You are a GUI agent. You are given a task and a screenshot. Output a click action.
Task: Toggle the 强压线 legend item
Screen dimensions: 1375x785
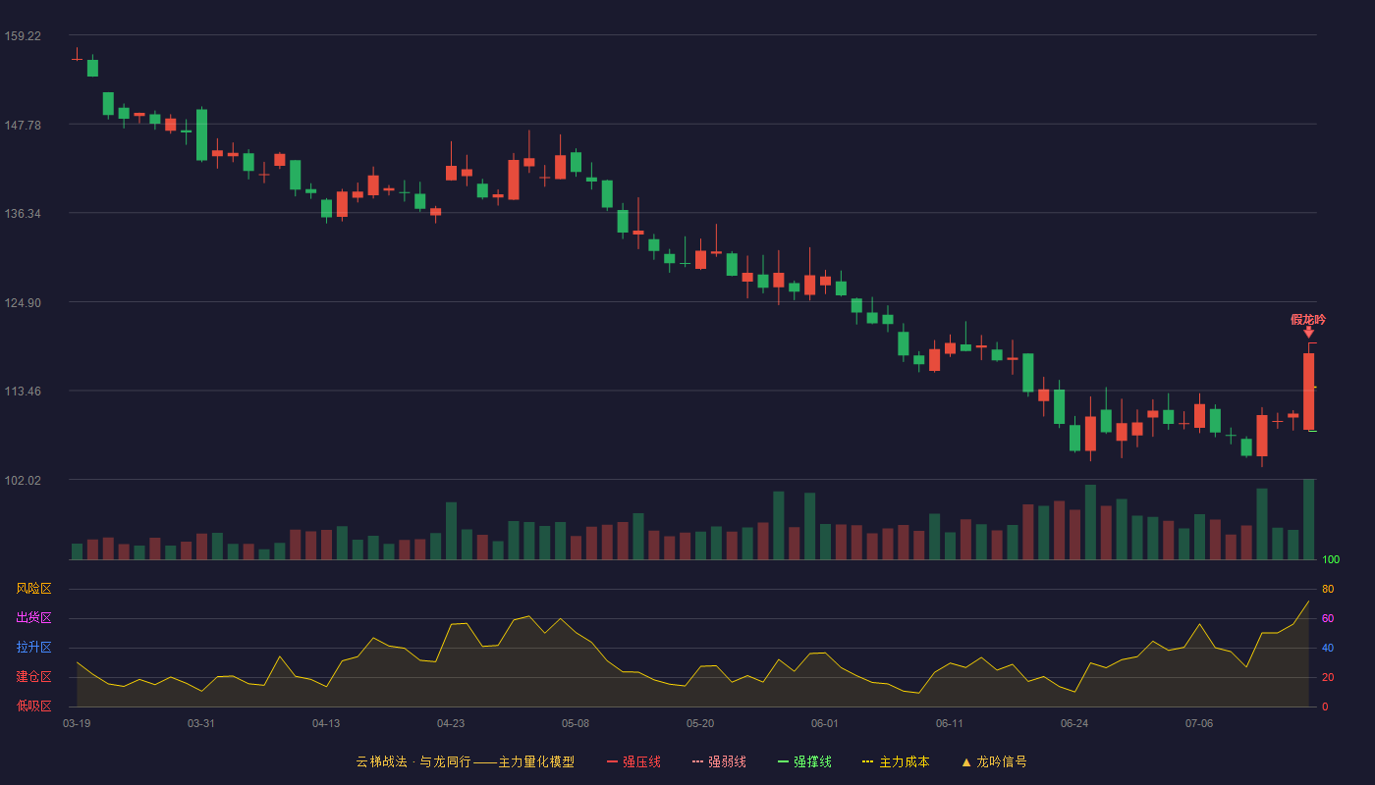click(x=633, y=761)
